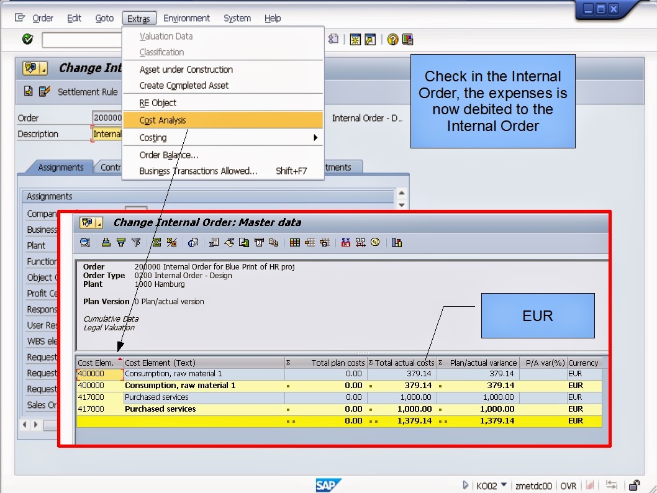This screenshot has height=493, width=657.
Task: Click the Settlement Rule button
Action: [88, 92]
